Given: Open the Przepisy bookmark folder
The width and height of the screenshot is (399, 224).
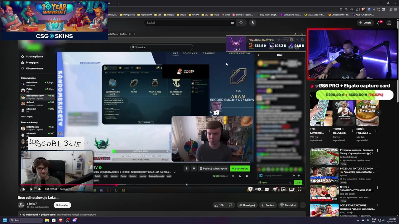Looking at the screenshot, I should [169, 15].
